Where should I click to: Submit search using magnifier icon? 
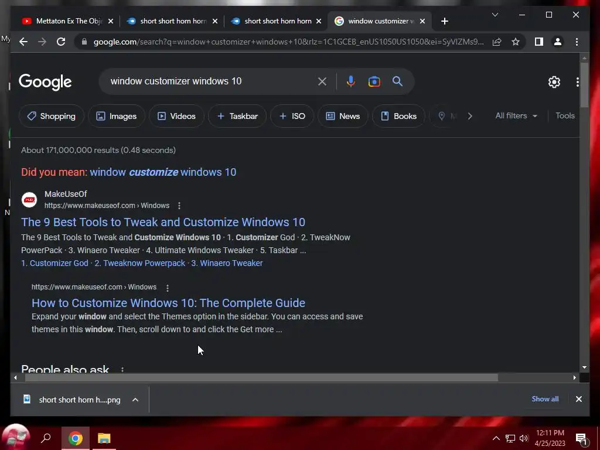pos(398,81)
